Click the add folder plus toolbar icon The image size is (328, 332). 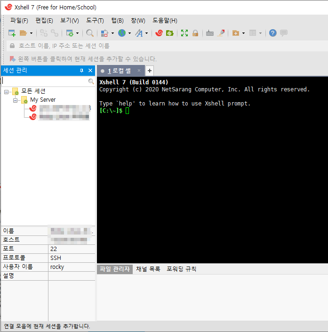pyautogui.click(x=235, y=33)
